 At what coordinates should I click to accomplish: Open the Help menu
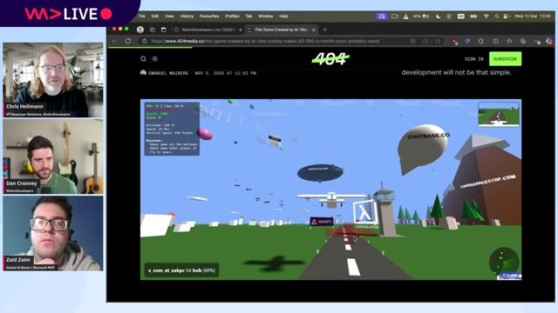pyautogui.click(x=283, y=17)
